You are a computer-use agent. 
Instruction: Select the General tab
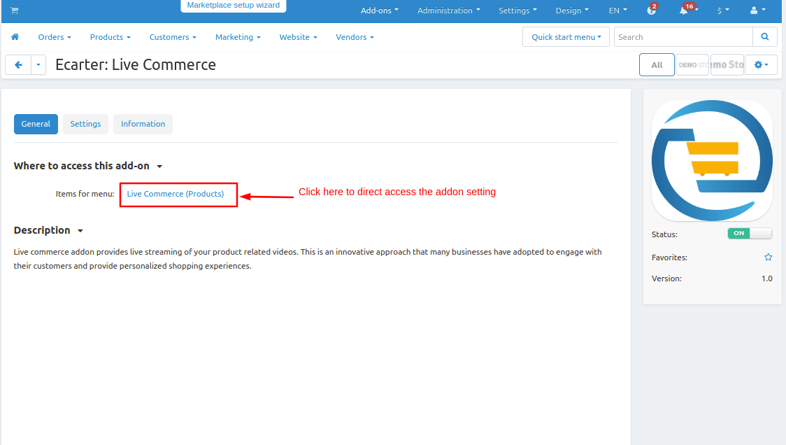[x=36, y=124]
